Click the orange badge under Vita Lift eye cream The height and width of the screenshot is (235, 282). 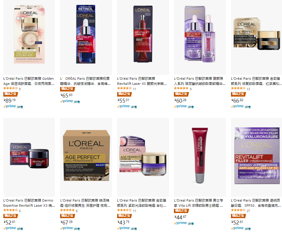click(x=181, y=211)
